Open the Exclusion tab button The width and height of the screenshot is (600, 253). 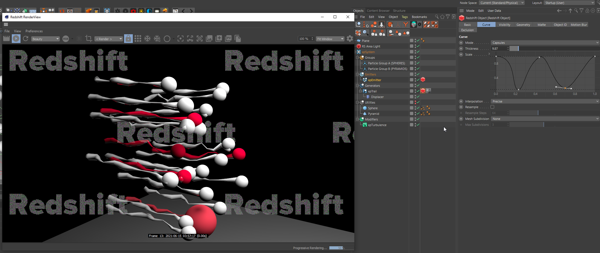click(x=467, y=30)
